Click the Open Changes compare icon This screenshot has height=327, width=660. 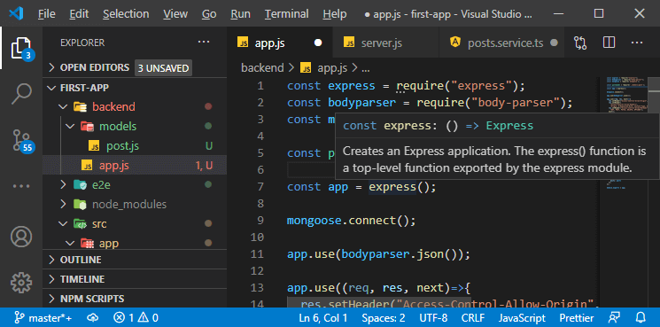pyautogui.click(x=580, y=43)
